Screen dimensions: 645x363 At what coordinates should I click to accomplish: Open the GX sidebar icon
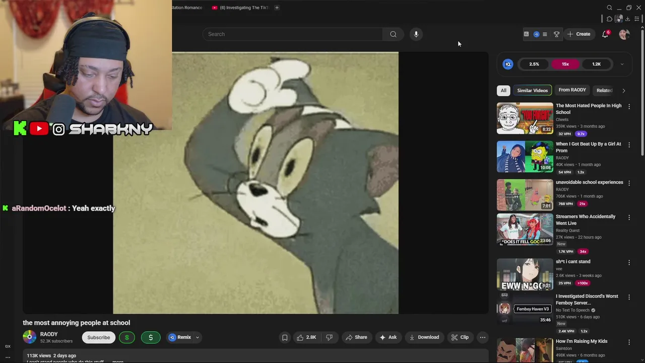[8, 346]
